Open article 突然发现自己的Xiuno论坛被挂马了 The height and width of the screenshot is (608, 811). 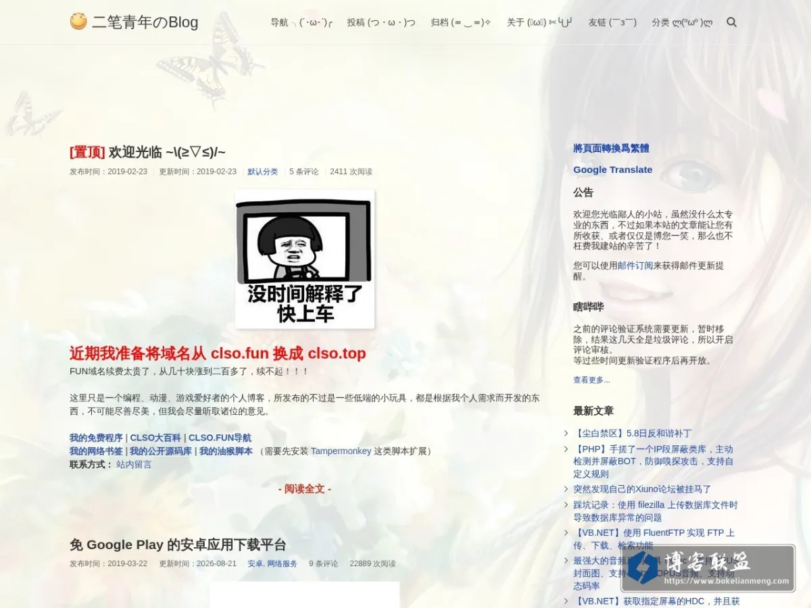point(642,488)
